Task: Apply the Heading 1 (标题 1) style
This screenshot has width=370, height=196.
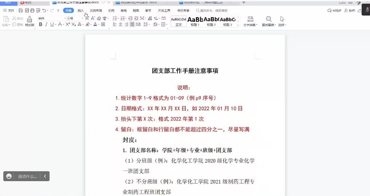Action: [x=195, y=21]
